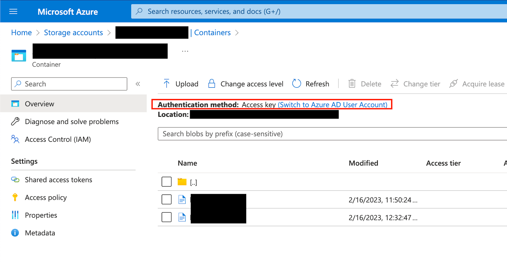Viewport: 507px width, 262px height.
Task: Click the Search blobs by prefix field
Action: point(330,134)
